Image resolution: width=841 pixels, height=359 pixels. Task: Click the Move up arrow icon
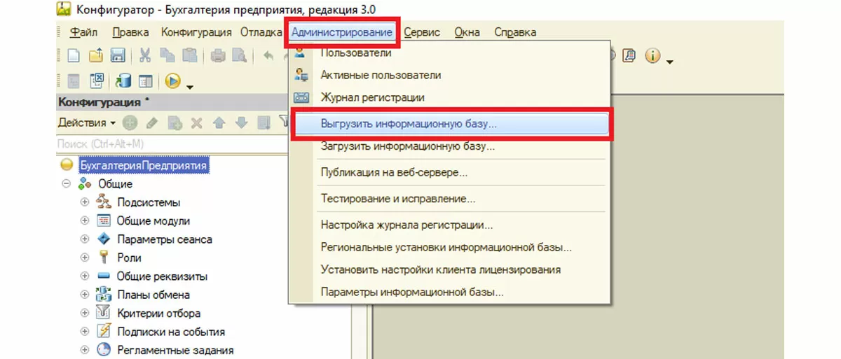pyautogui.click(x=219, y=123)
